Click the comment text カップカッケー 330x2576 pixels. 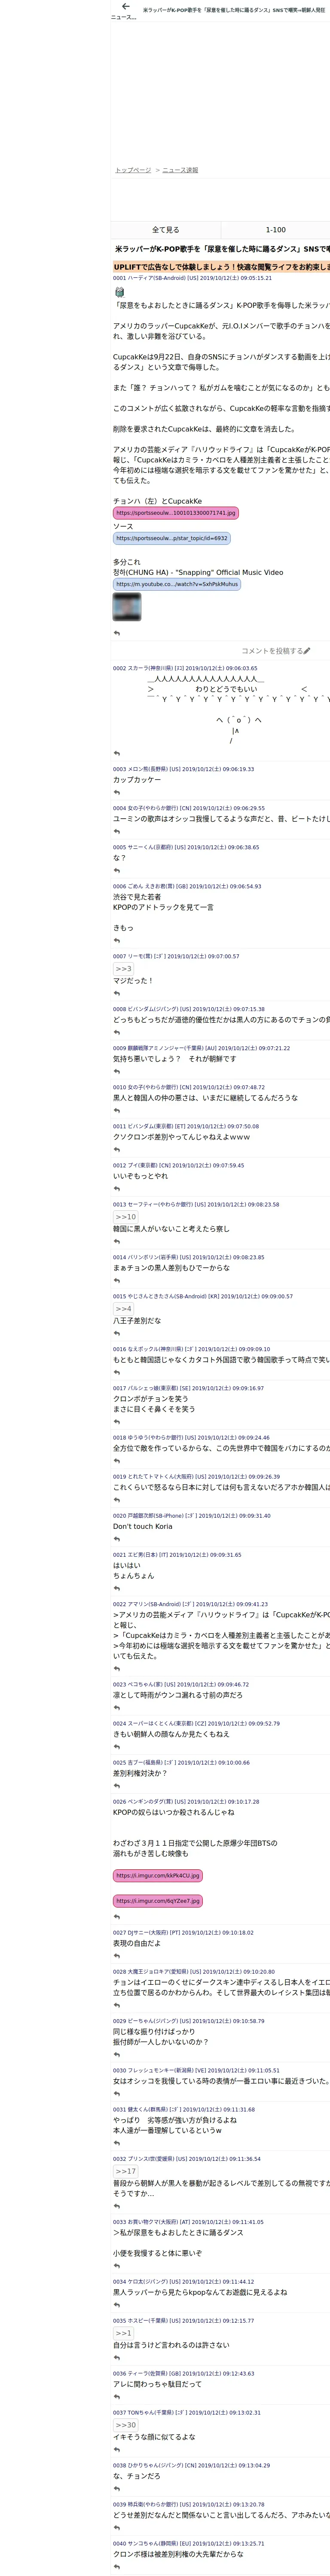click(137, 780)
